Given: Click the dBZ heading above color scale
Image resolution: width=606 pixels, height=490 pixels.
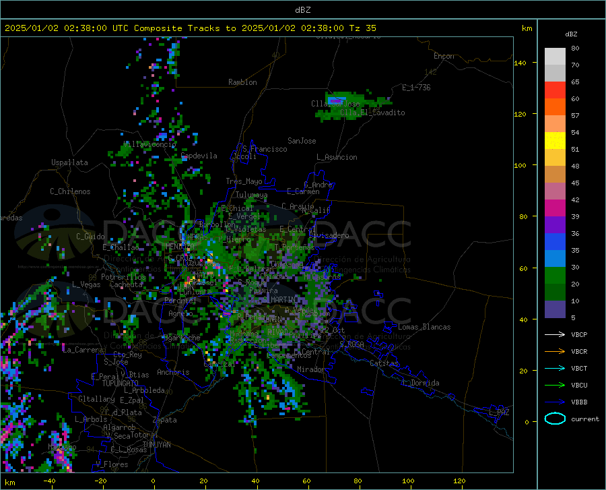Looking at the screenshot, I should 571,34.
